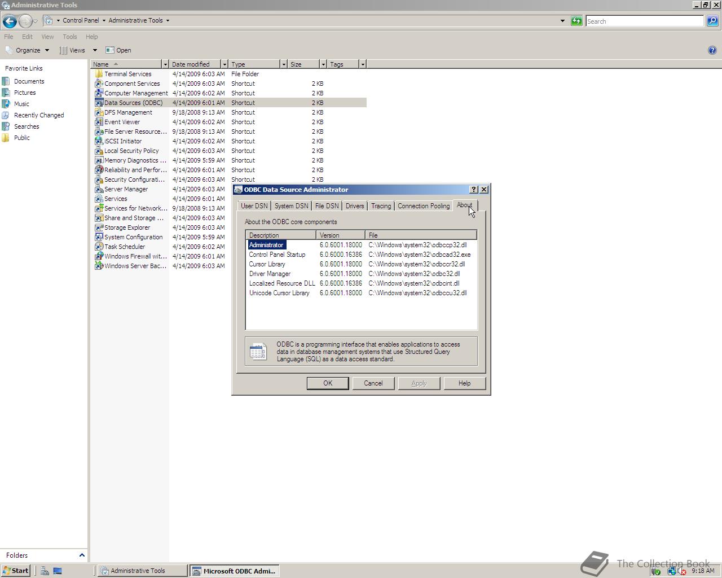
Task: Select the Services for Network icon
Action: click(99, 208)
